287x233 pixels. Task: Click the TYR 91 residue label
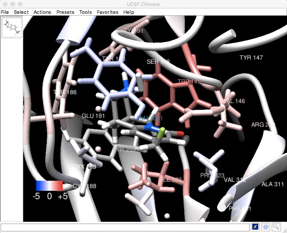[x=134, y=31]
